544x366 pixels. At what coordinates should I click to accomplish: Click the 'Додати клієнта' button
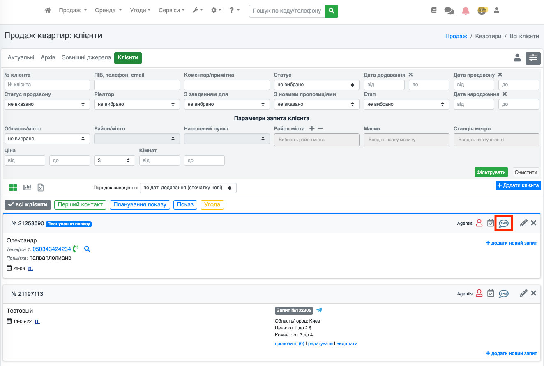click(518, 185)
